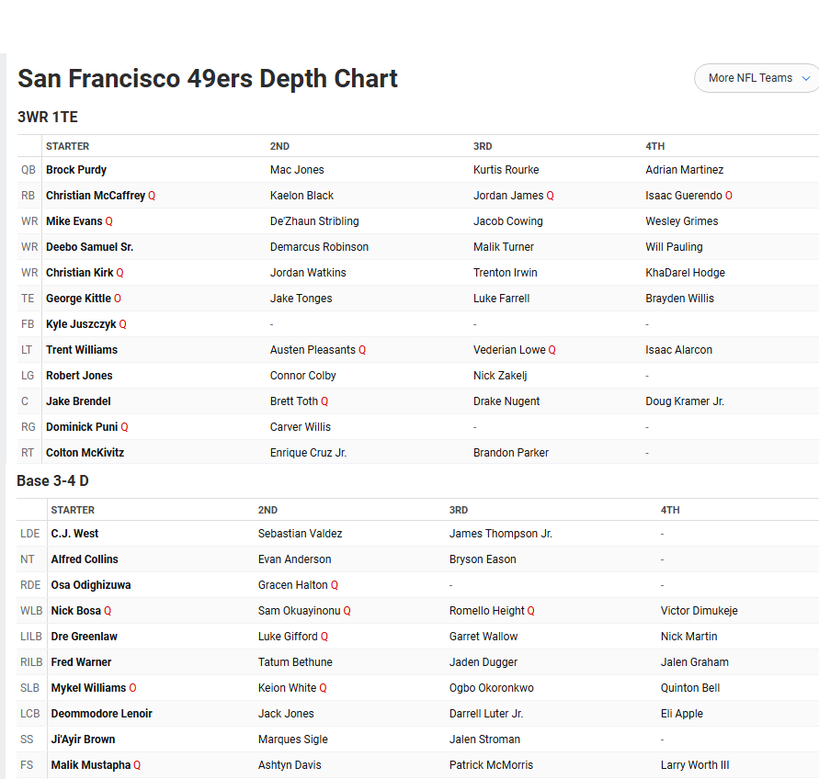Click Brandon Parker name
The height and width of the screenshot is (779, 819).
[x=511, y=453]
